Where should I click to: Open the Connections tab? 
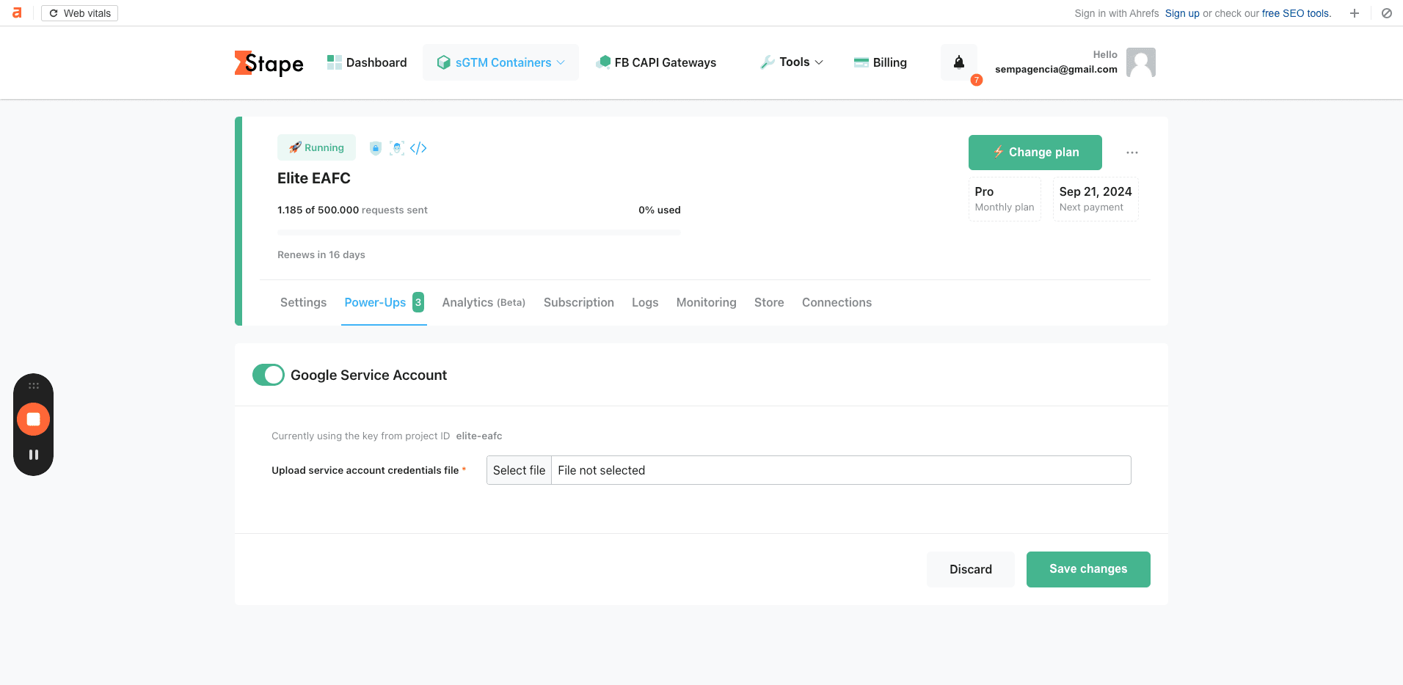(837, 302)
